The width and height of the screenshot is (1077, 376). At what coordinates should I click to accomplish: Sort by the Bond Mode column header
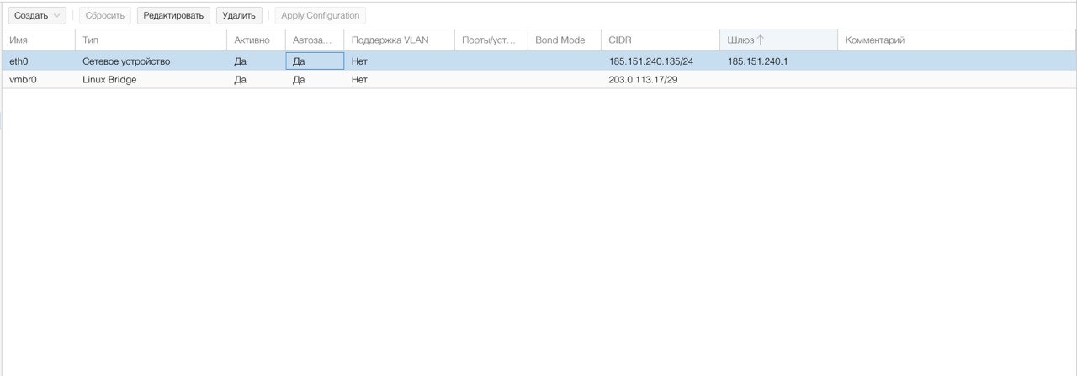(564, 40)
